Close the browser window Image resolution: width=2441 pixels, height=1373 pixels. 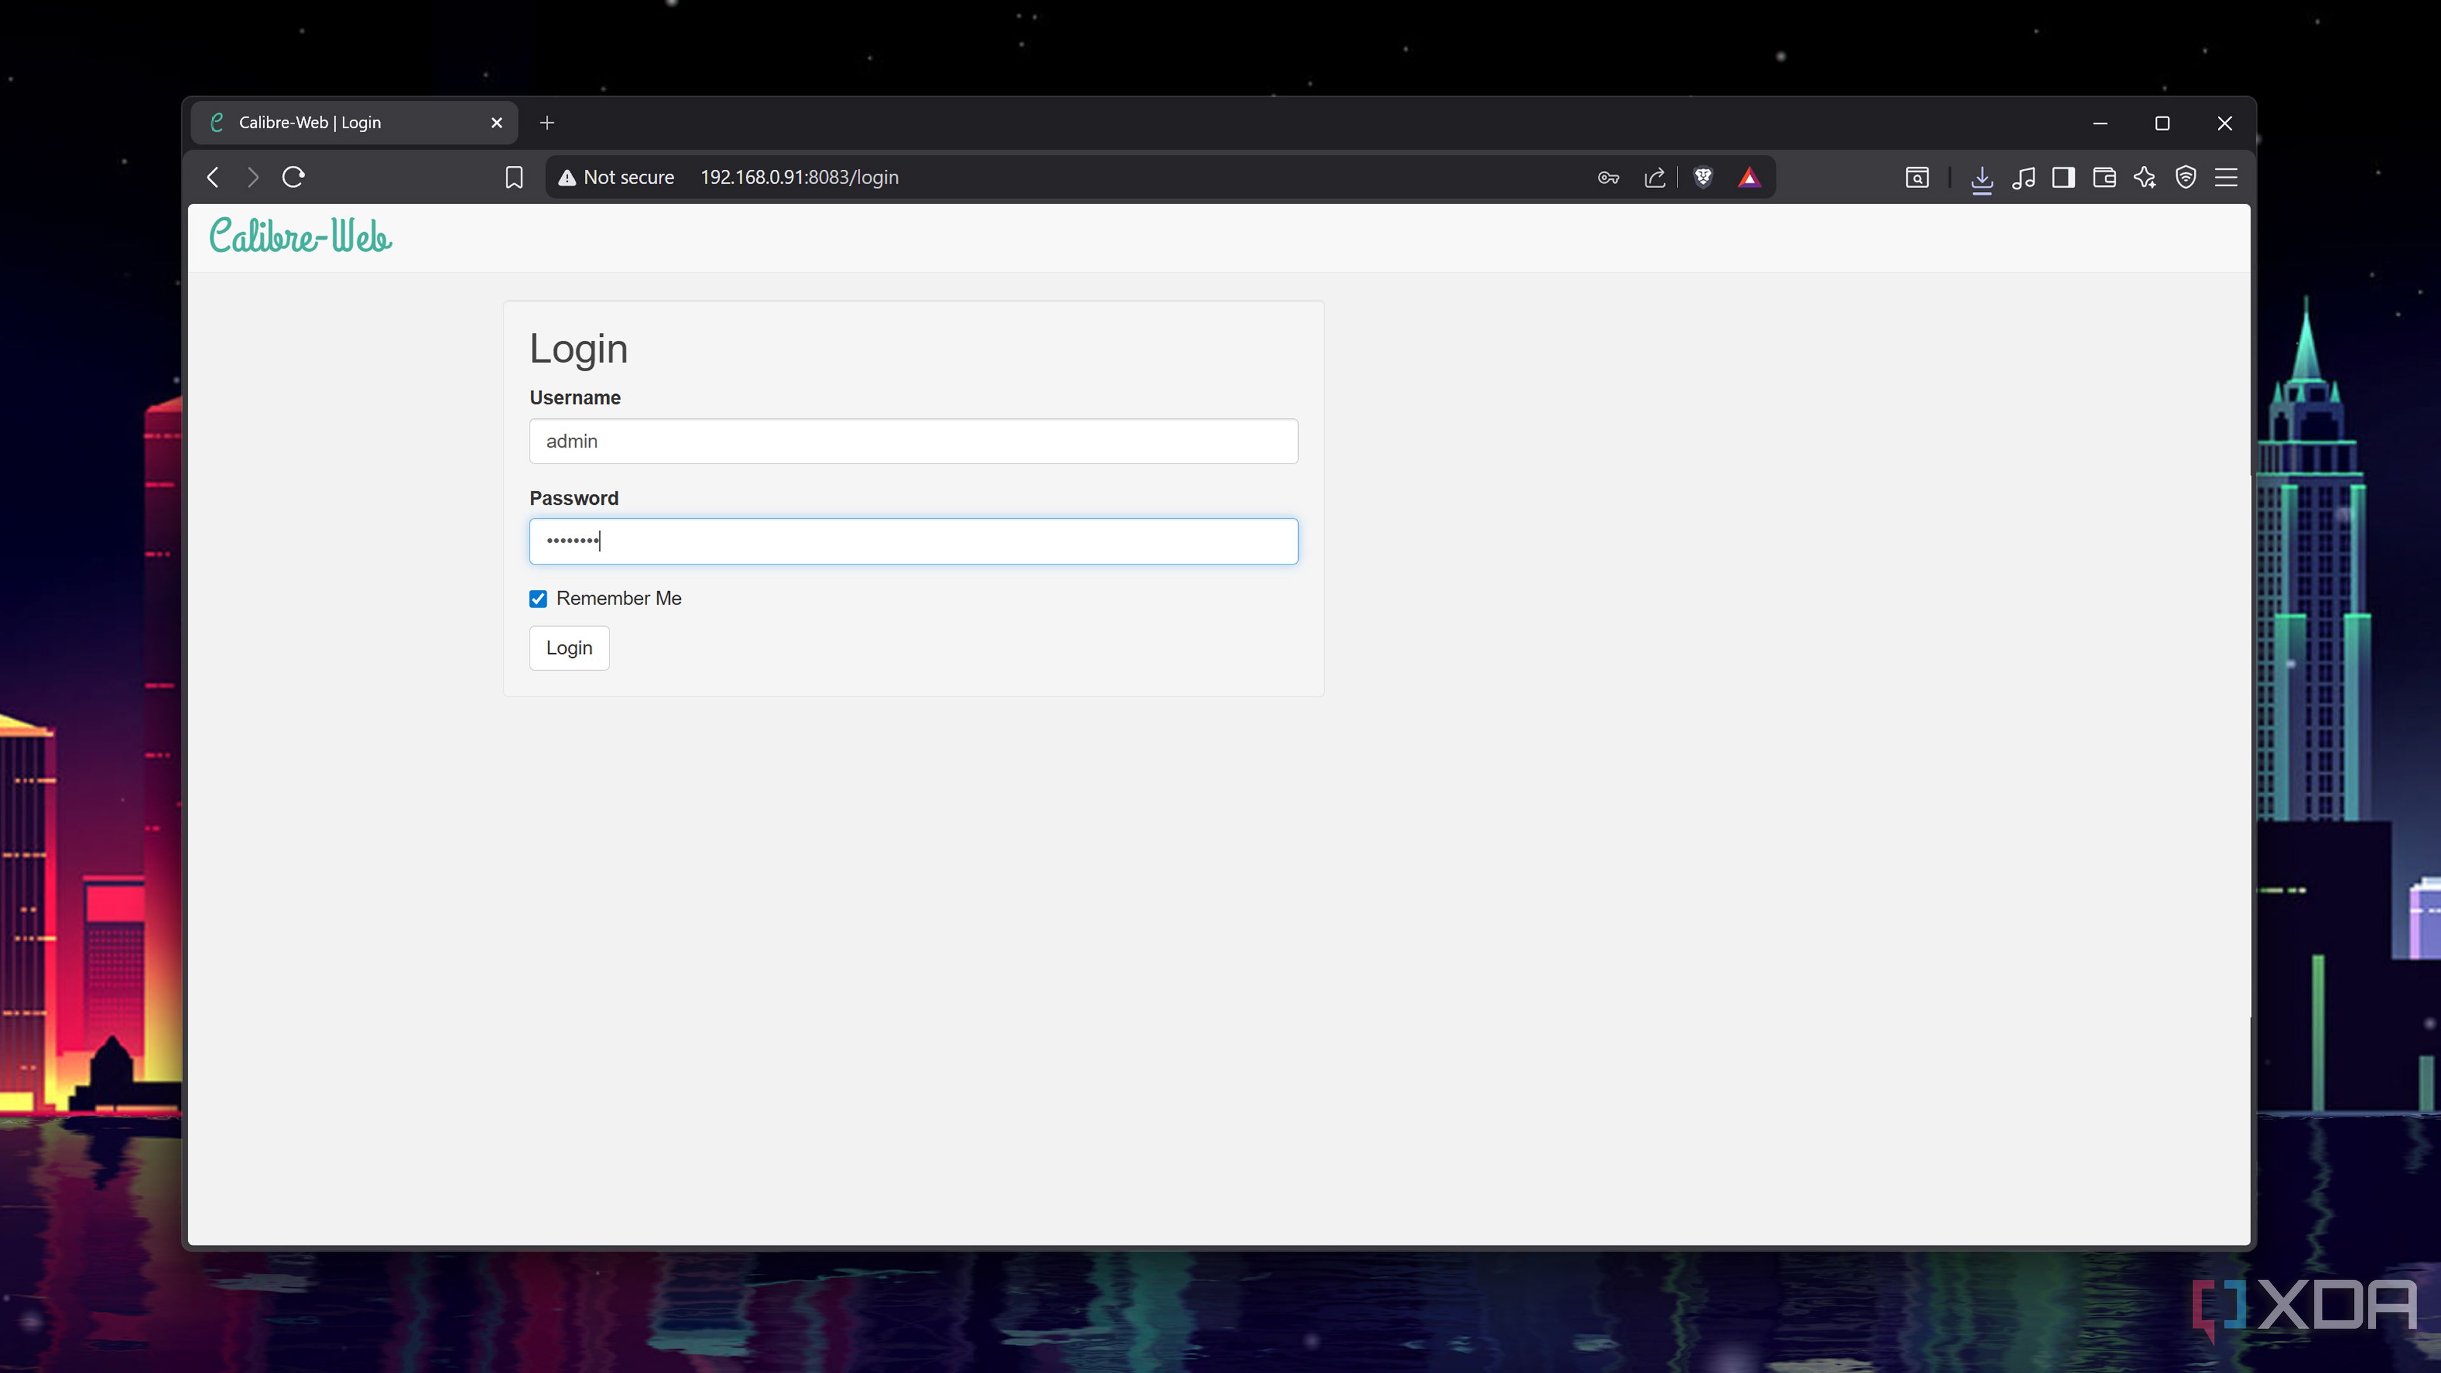[2225, 123]
